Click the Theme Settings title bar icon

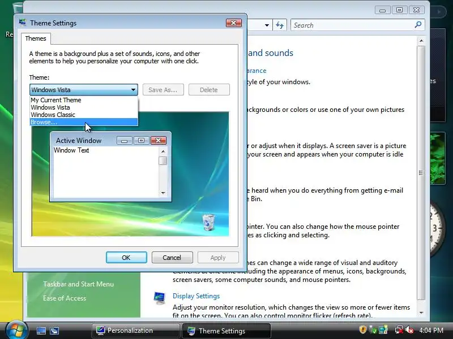22,23
